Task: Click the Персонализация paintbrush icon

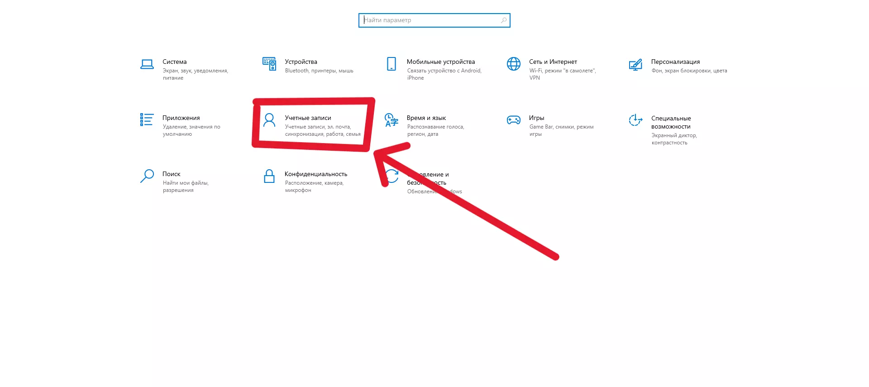Action: pyautogui.click(x=635, y=65)
